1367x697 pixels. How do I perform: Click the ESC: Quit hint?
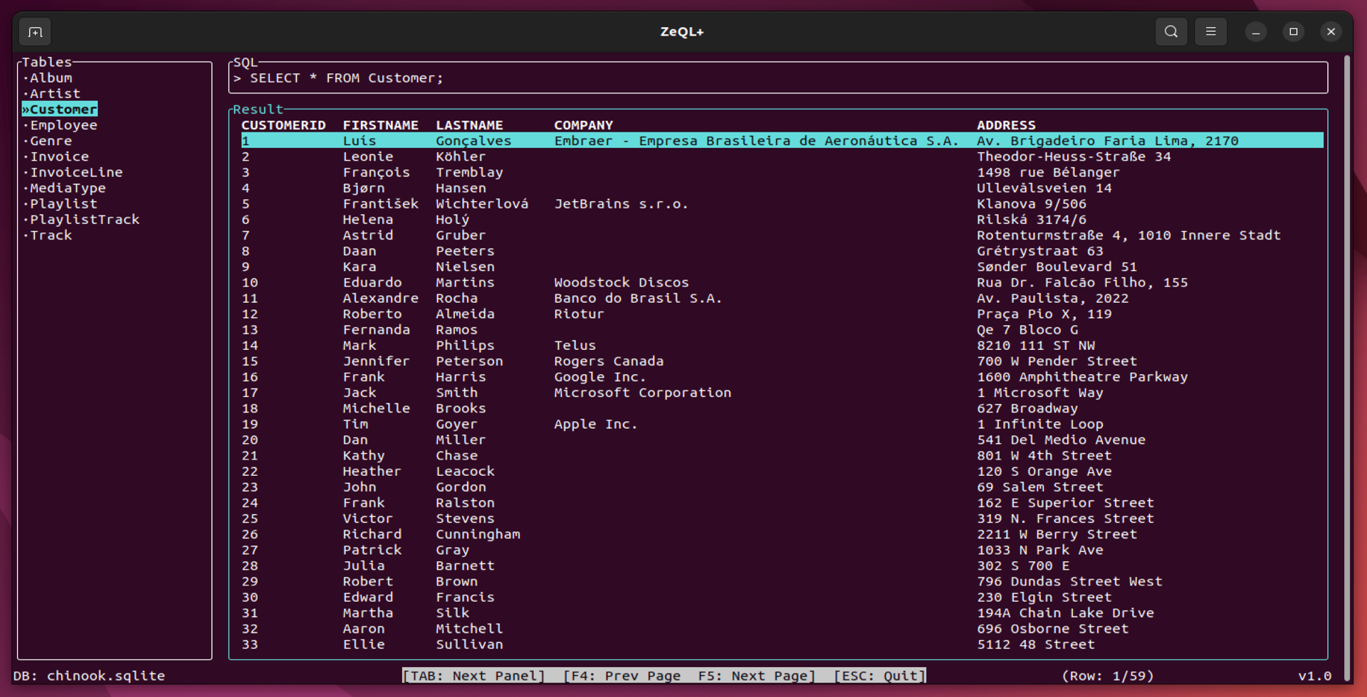click(879, 676)
